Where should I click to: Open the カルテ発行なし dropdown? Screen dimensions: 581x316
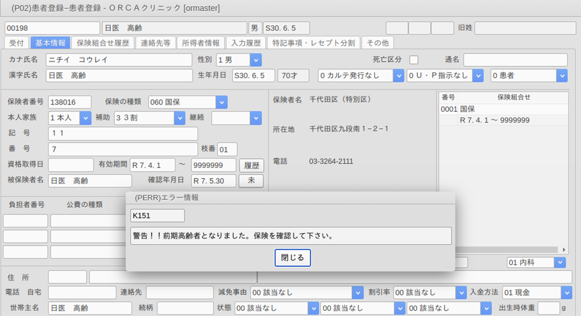click(398, 75)
